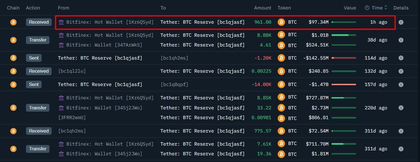Select the Token column header
This screenshot has width=420, height=162.
click(x=284, y=8)
